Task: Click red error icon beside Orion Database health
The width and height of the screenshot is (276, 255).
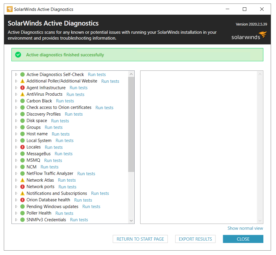Action: (x=22, y=200)
